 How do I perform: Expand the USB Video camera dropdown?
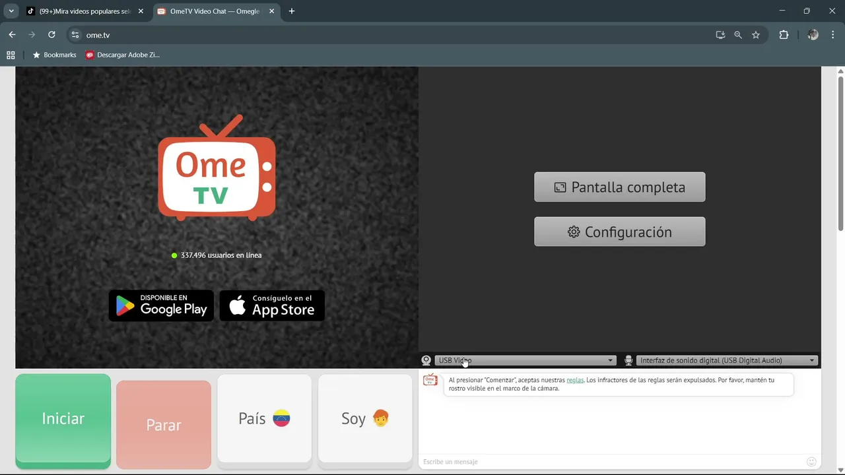525,360
